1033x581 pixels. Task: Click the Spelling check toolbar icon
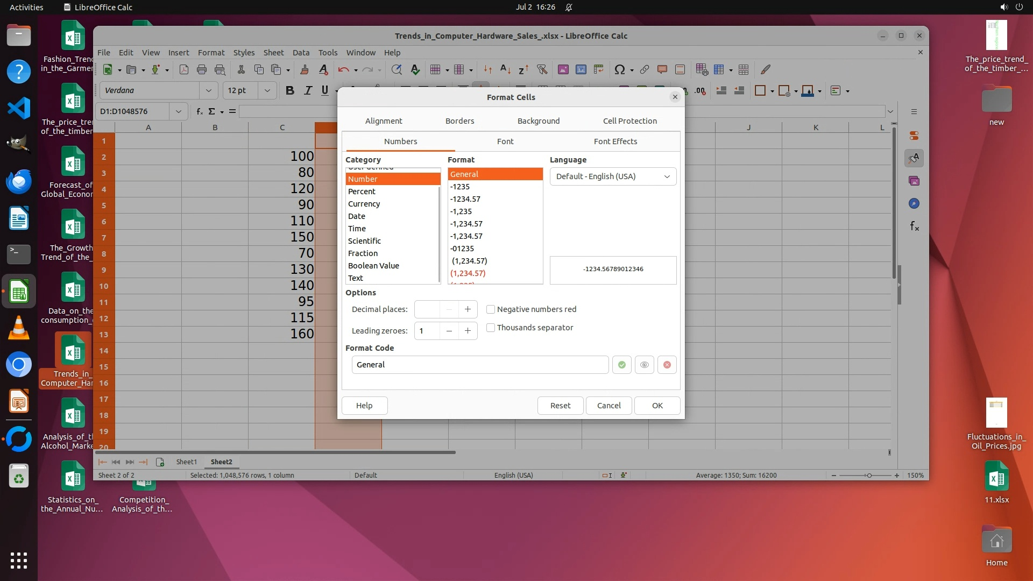click(415, 69)
